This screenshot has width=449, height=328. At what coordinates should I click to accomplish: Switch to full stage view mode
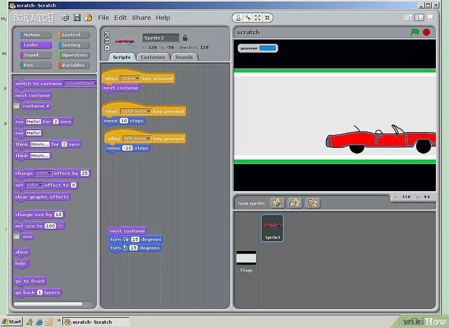click(419, 17)
